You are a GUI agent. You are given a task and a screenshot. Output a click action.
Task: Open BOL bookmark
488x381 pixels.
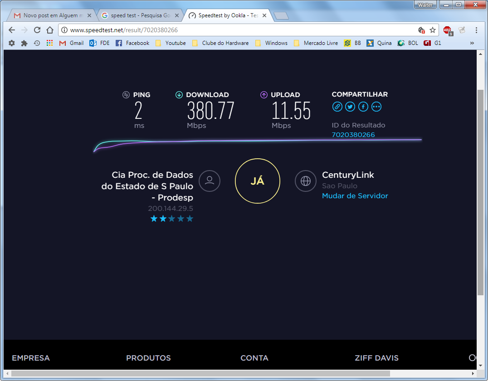pyautogui.click(x=408, y=43)
